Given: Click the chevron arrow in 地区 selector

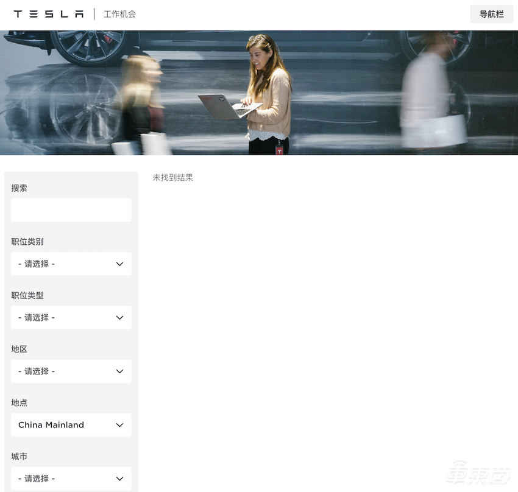Looking at the screenshot, I should [x=119, y=371].
